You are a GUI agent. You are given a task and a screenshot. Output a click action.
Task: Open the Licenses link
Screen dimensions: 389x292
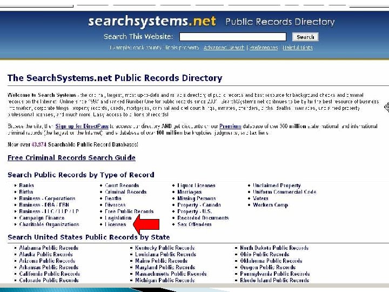[x=116, y=224]
